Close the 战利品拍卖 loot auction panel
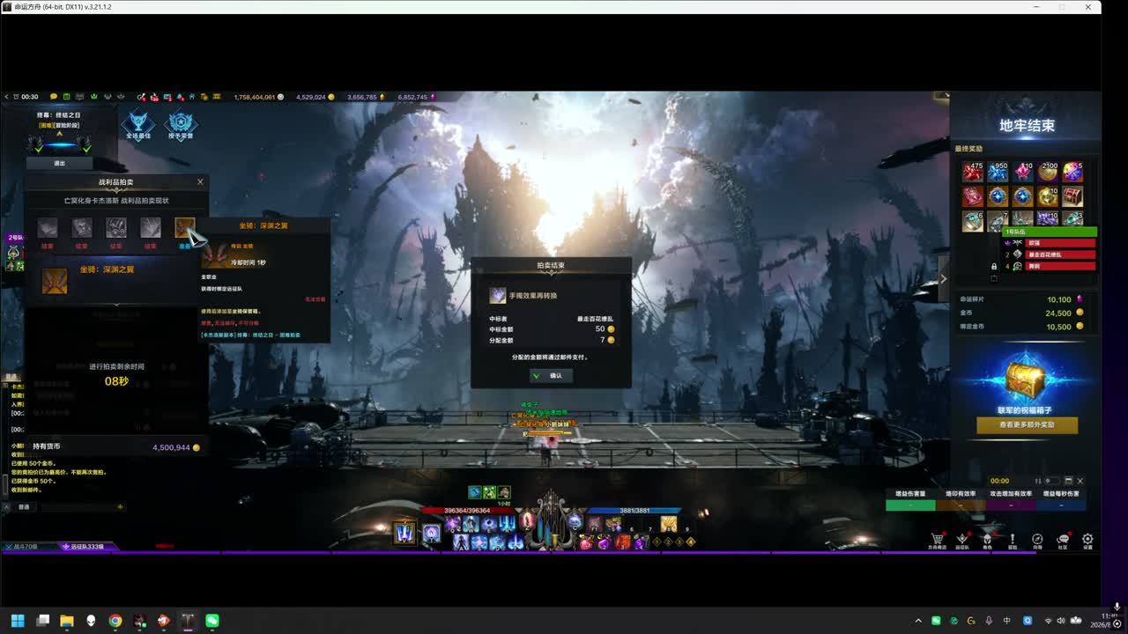This screenshot has height=634, width=1128. point(200,182)
